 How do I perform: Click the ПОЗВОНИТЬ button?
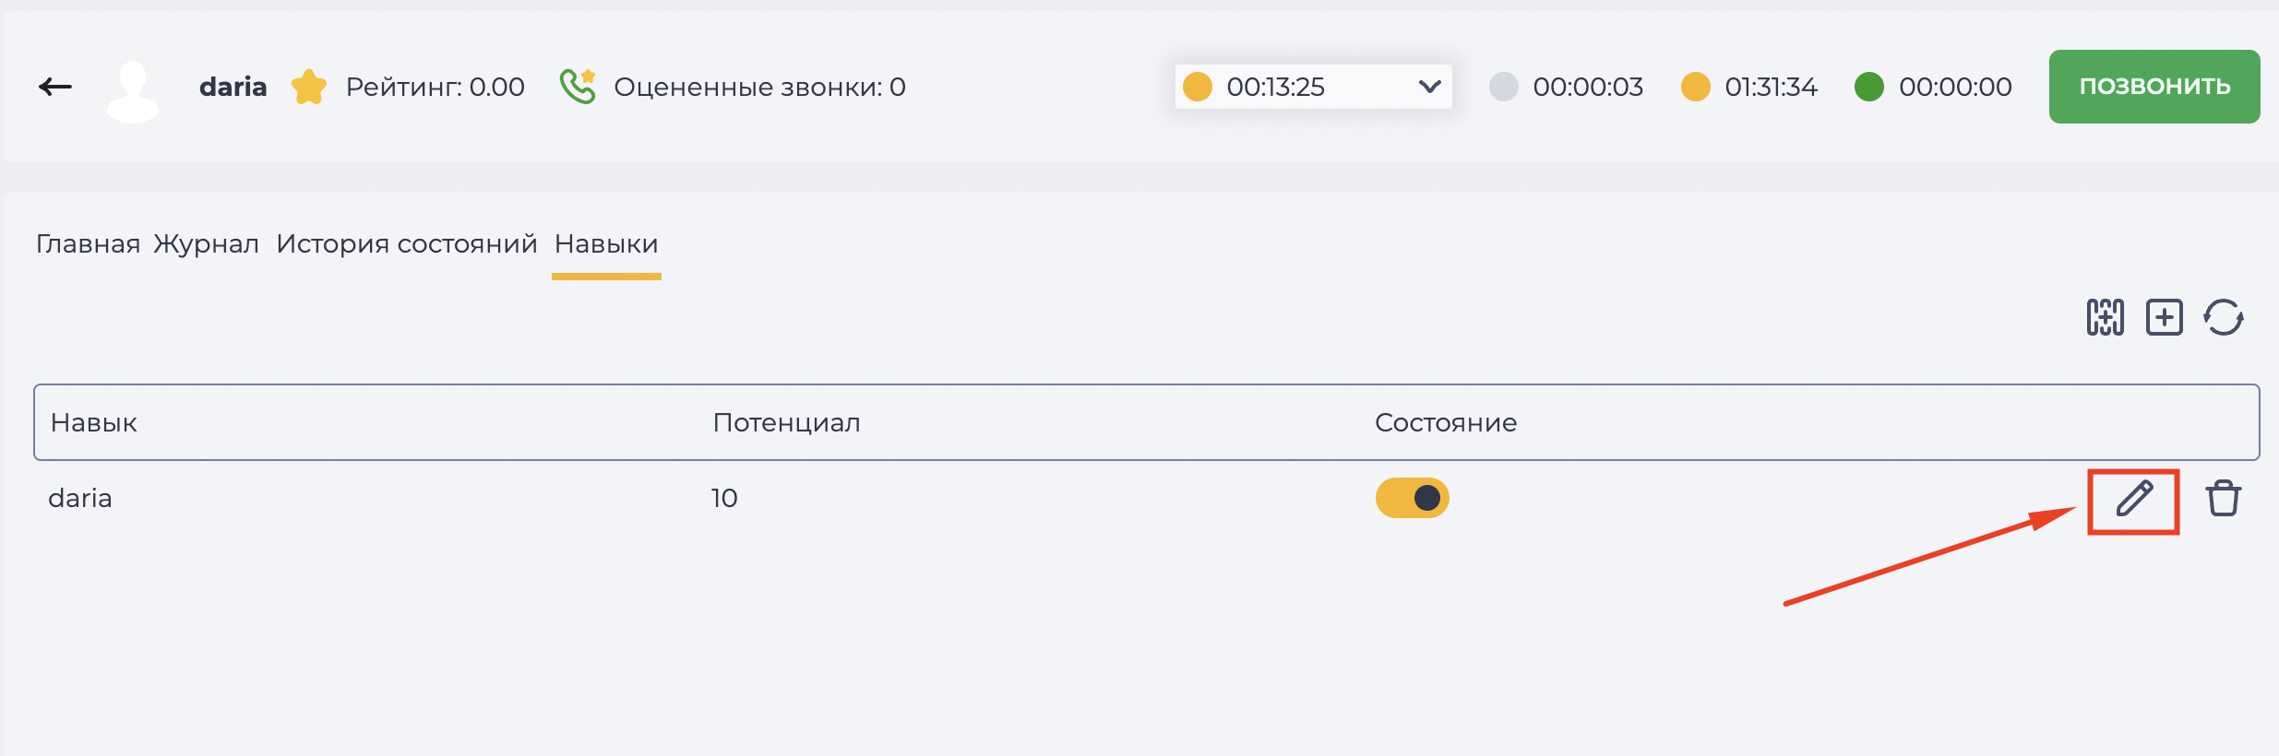point(2154,87)
